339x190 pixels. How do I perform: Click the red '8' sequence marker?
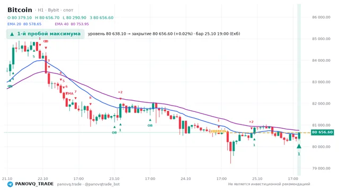[x=91, y=98]
